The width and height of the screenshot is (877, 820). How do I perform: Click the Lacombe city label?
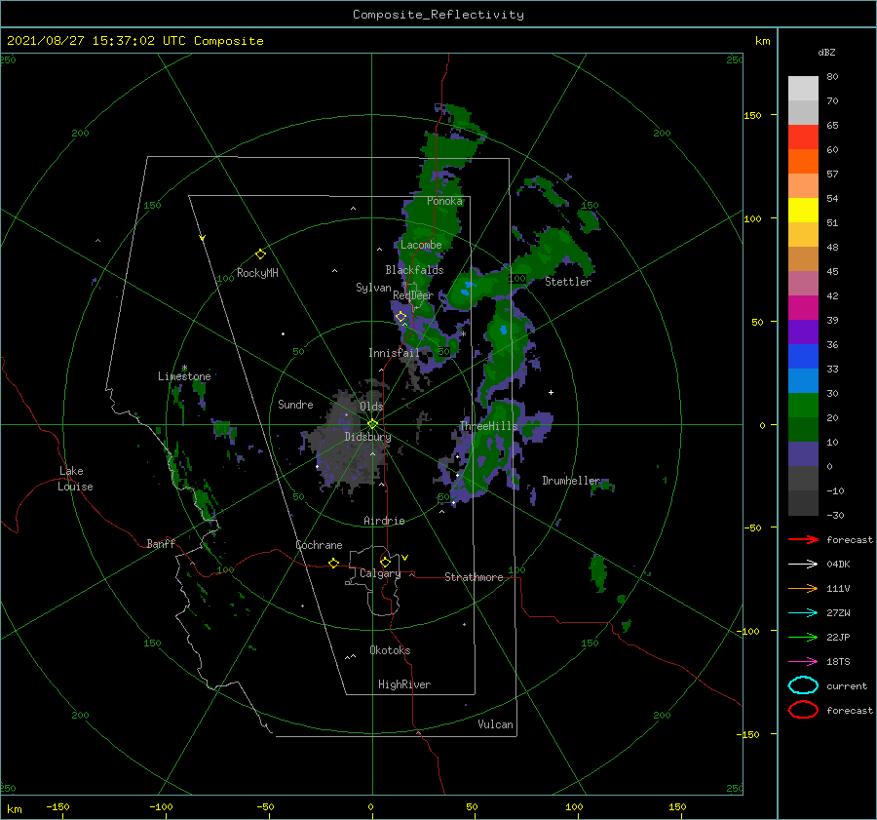tap(421, 245)
